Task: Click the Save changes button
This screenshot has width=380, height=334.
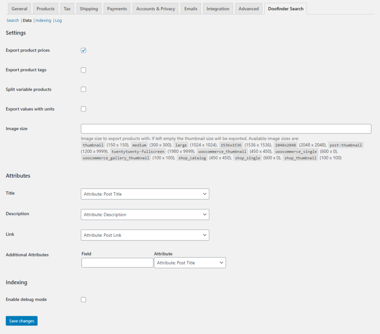Action: tap(22, 321)
